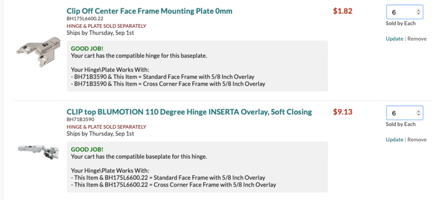Click the GOOD JOB heading in the baseplate compatibility box
This screenshot has width=435, height=200.
[87, 48]
